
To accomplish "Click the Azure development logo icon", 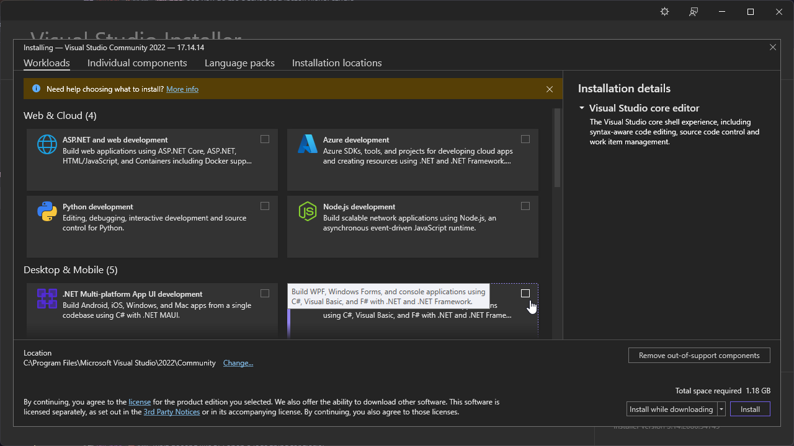I will 308,144.
